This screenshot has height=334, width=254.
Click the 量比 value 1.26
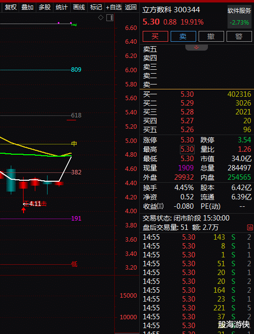point(245,149)
